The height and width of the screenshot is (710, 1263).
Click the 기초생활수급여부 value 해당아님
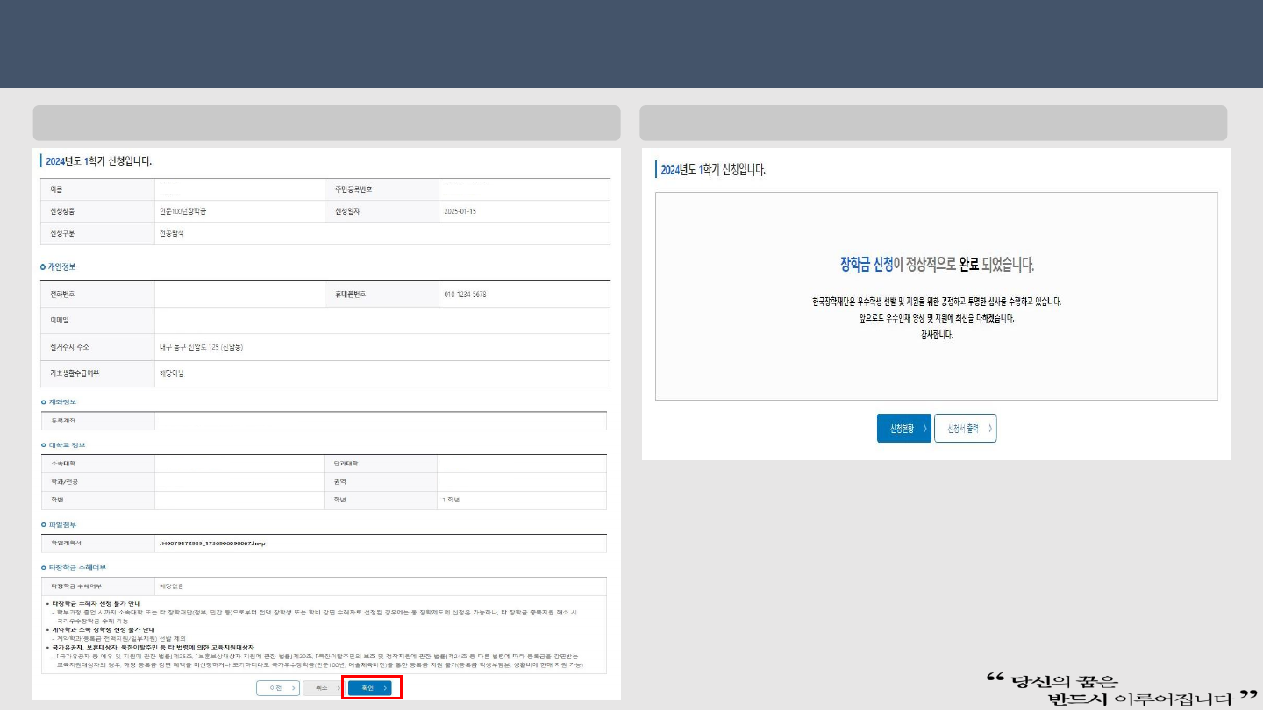[x=172, y=373]
